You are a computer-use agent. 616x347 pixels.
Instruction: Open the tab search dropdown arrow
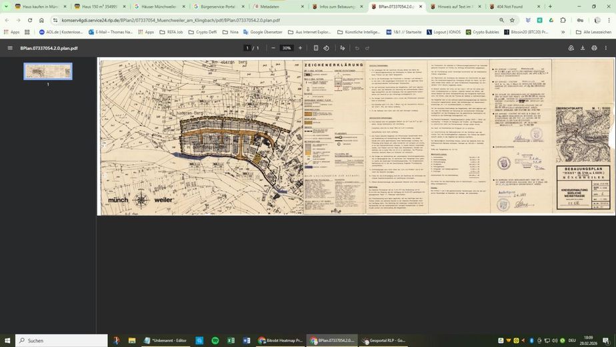click(6, 6)
